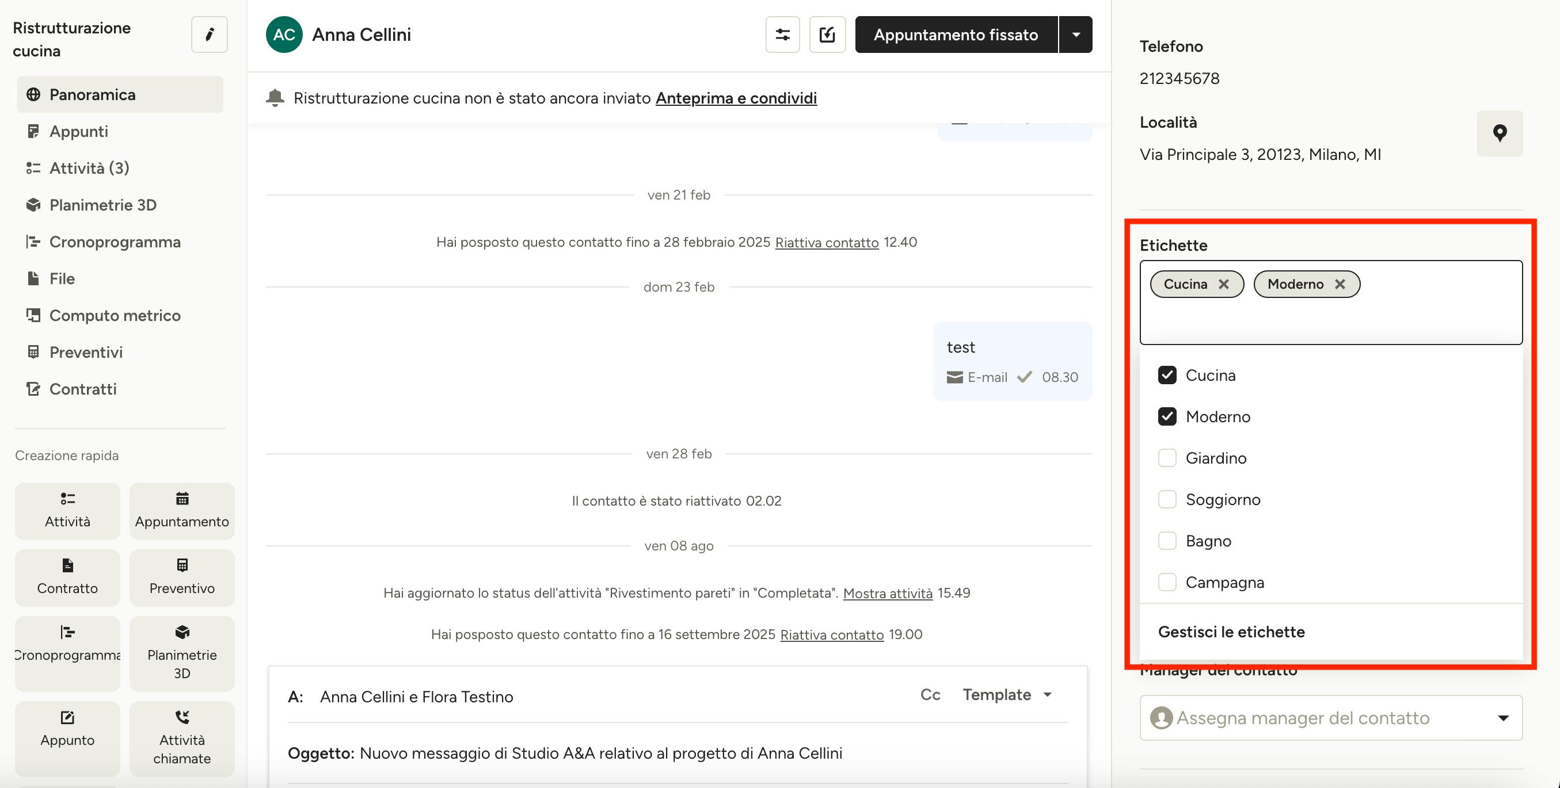Screen dimensions: 1560x788
Task: Remove the Cucina tag chip
Action: click(x=1224, y=284)
